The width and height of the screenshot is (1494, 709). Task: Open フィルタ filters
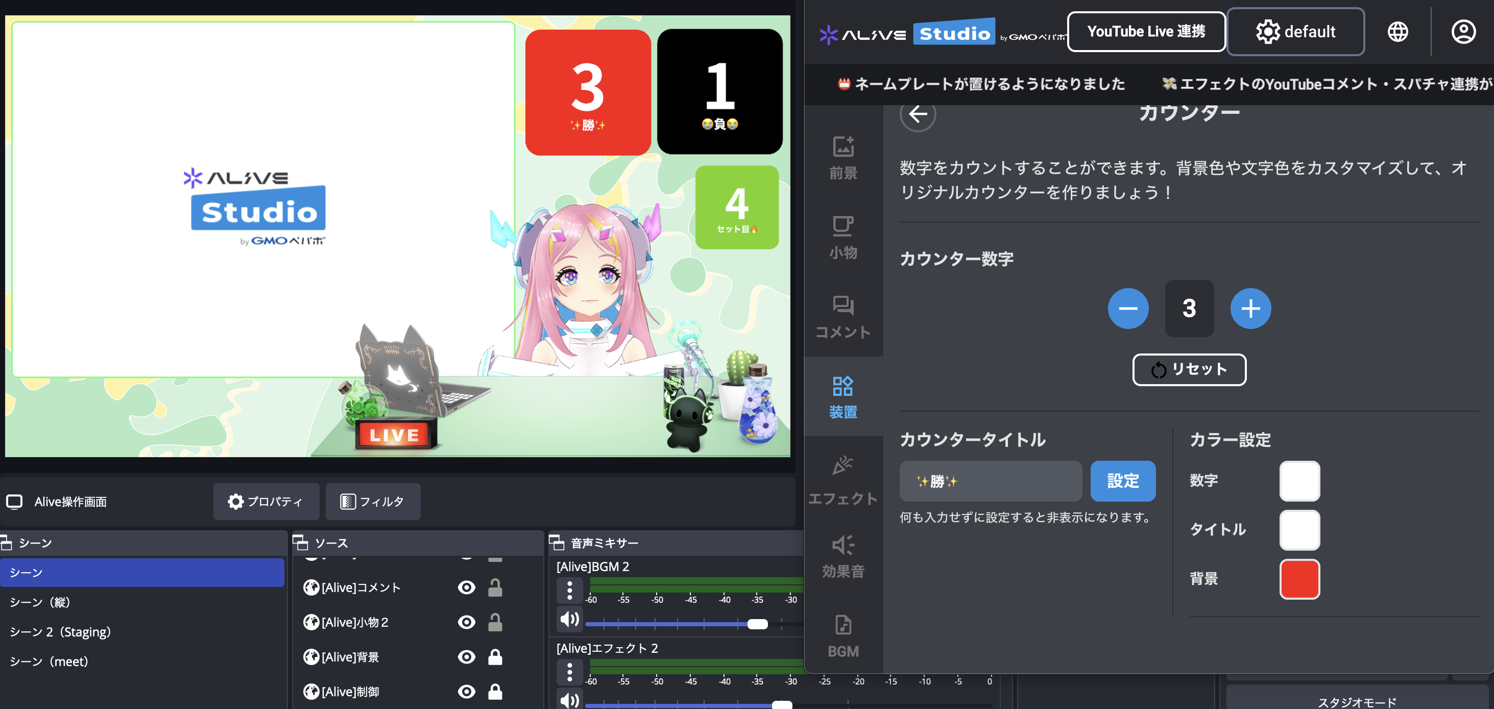[372, 501]
